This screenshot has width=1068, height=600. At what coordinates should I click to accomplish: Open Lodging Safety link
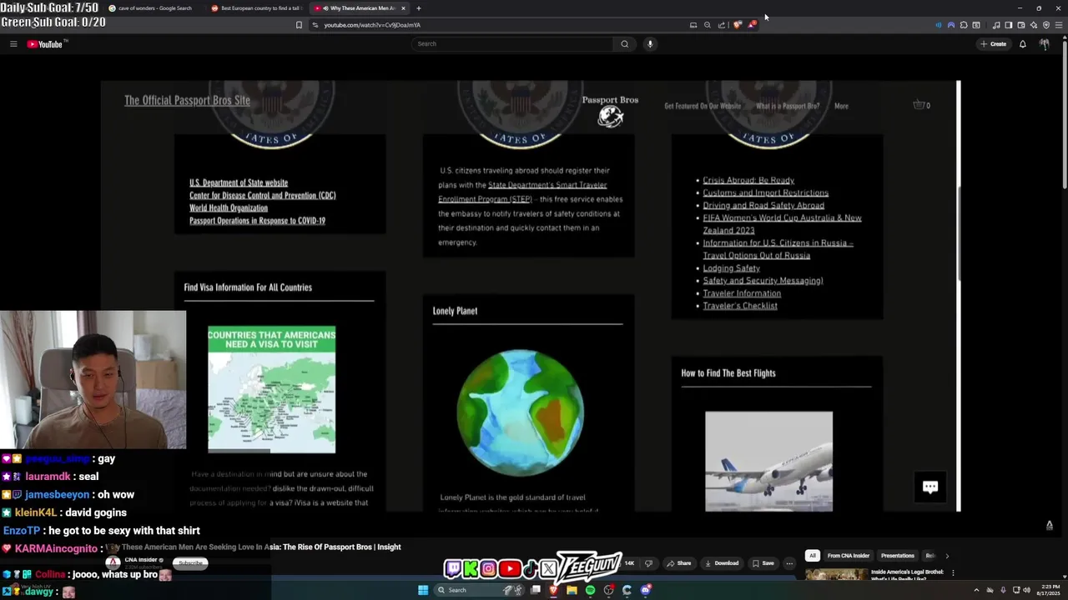[x=731, y=268]
